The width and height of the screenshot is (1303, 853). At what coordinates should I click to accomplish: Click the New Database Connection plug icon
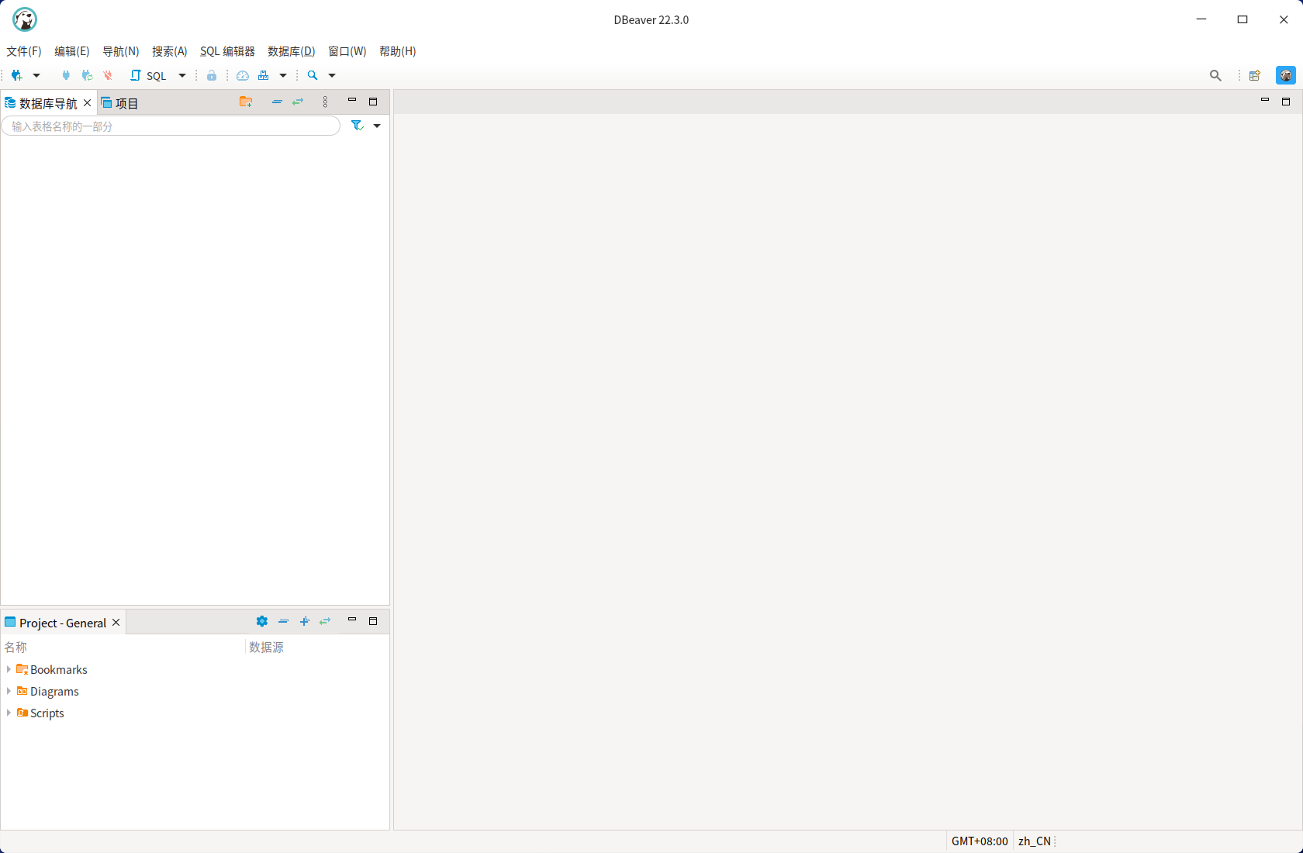click(16, 75)
